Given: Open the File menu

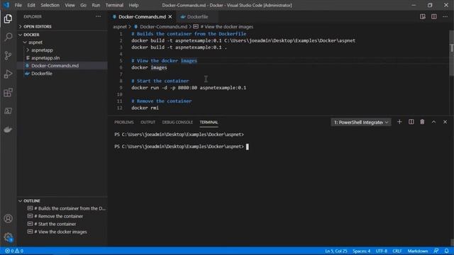Looking at the screenshot, I should tap(18, 5).
